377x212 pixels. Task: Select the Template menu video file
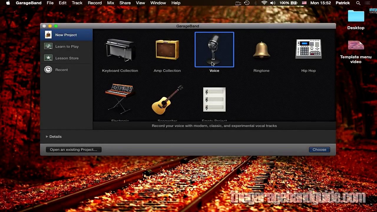pyautogui.click(x=356, y=52)
